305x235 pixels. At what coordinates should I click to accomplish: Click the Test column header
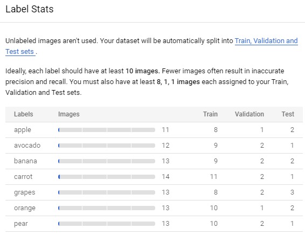288,114
